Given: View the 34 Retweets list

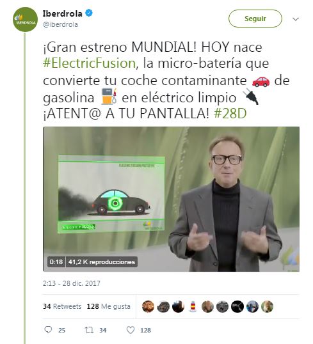Looking at the screenshot, I should [62, 306].
